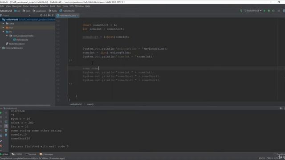Open the Run panel settings gear
The image size is (285, 160).
tap(281, 108)
